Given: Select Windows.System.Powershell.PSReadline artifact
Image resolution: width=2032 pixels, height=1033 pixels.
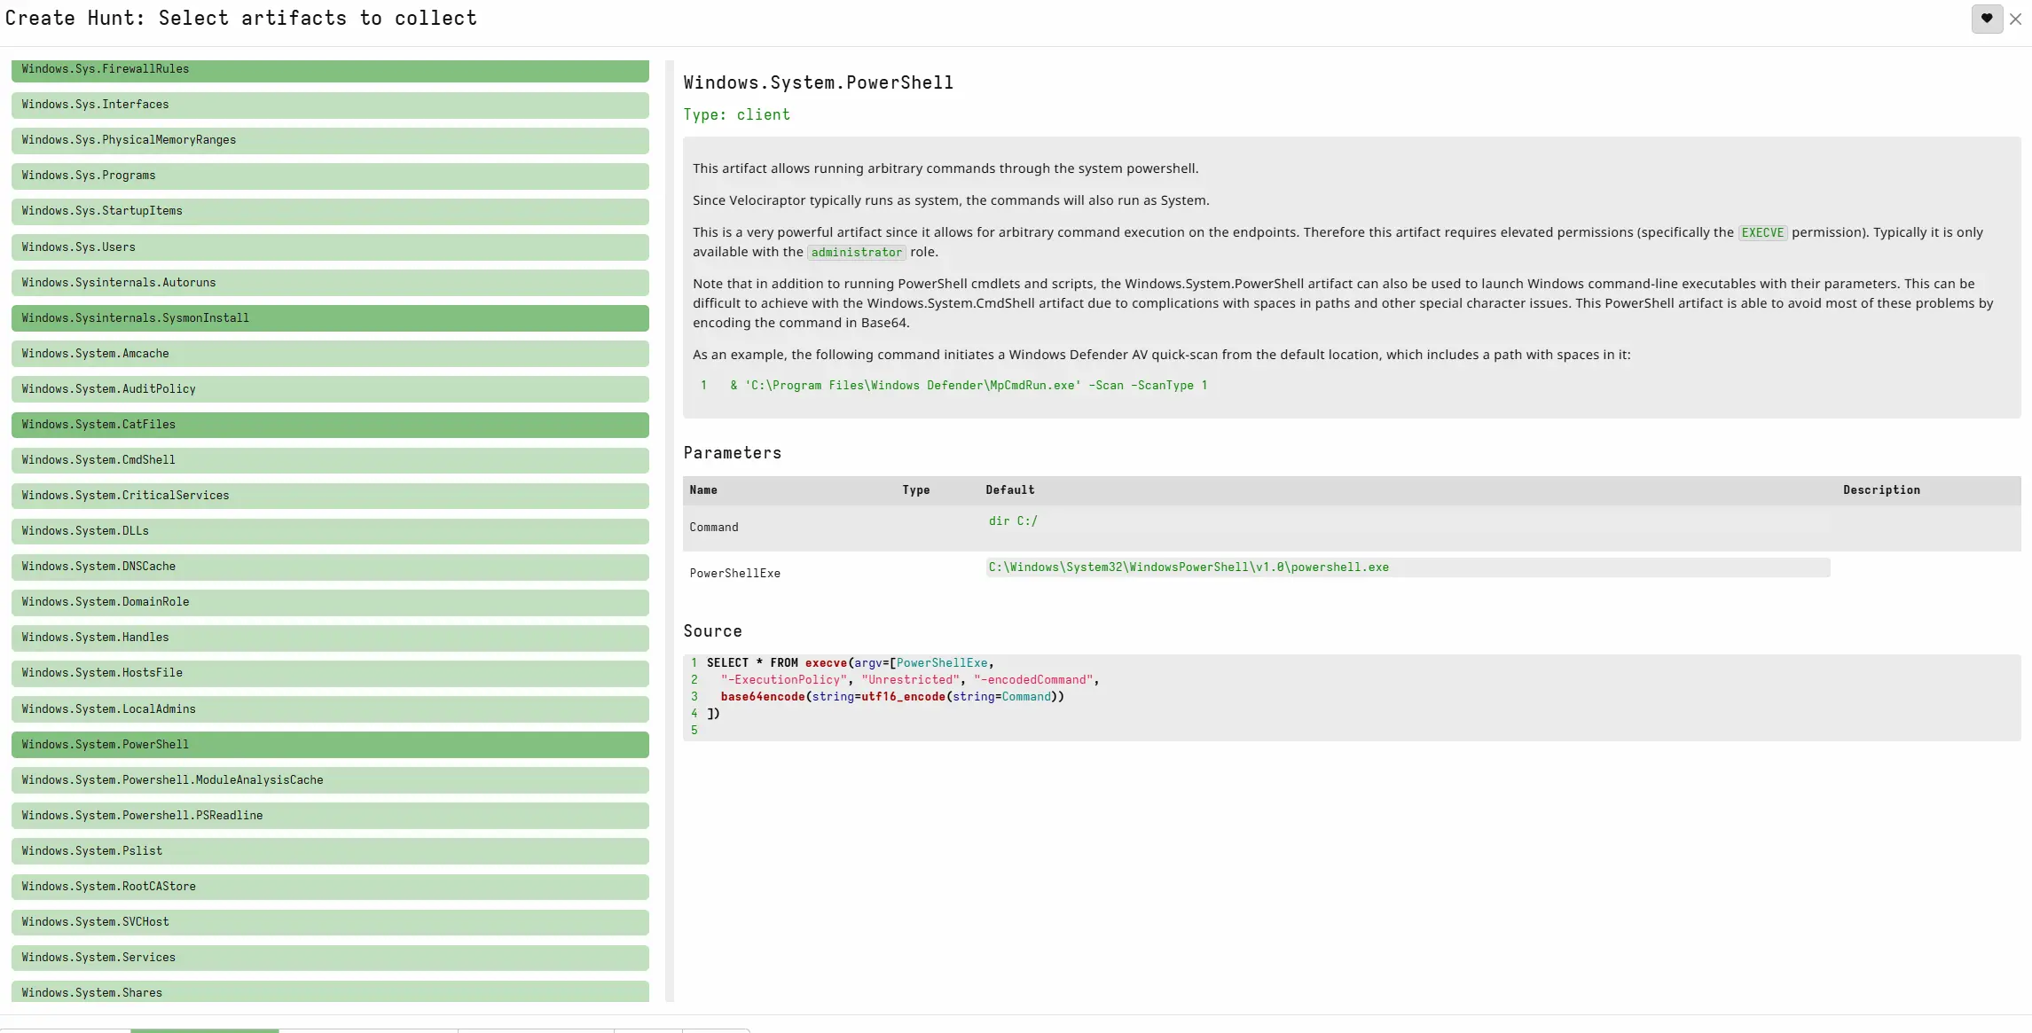Looking at the screenshot, I should (330, 816).
